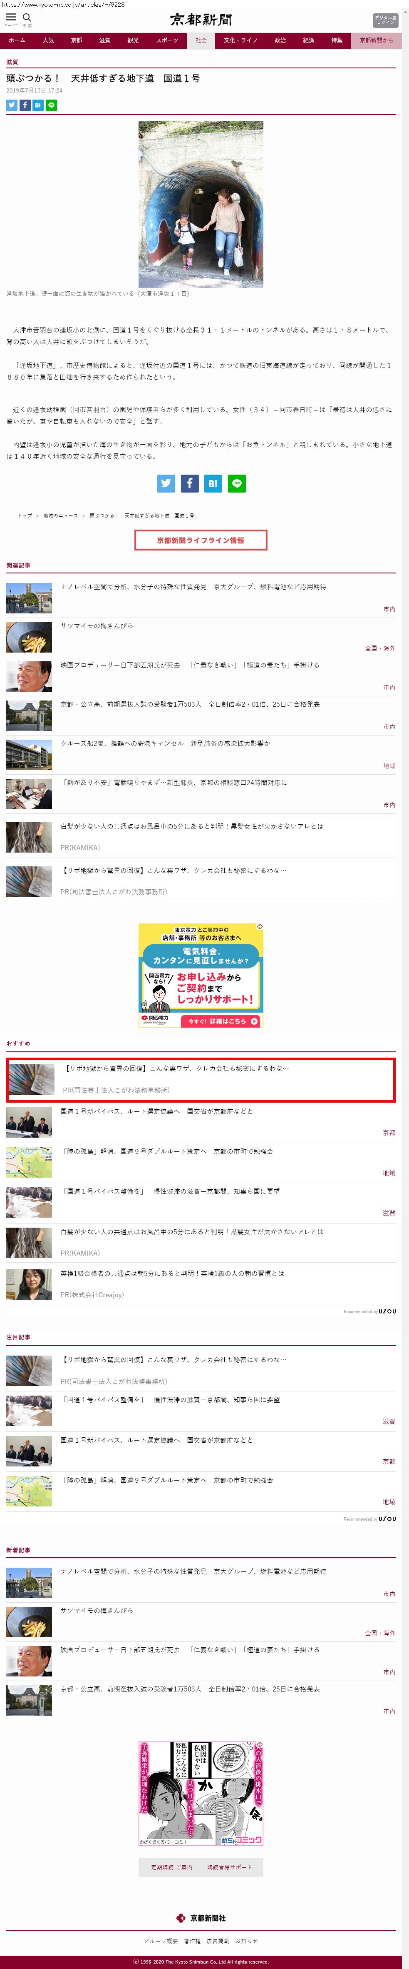Open 地域のニュース breadcrumb link
Viewport: 409px width, 1969px height.
pyautogui.click(x=60, y=516)
